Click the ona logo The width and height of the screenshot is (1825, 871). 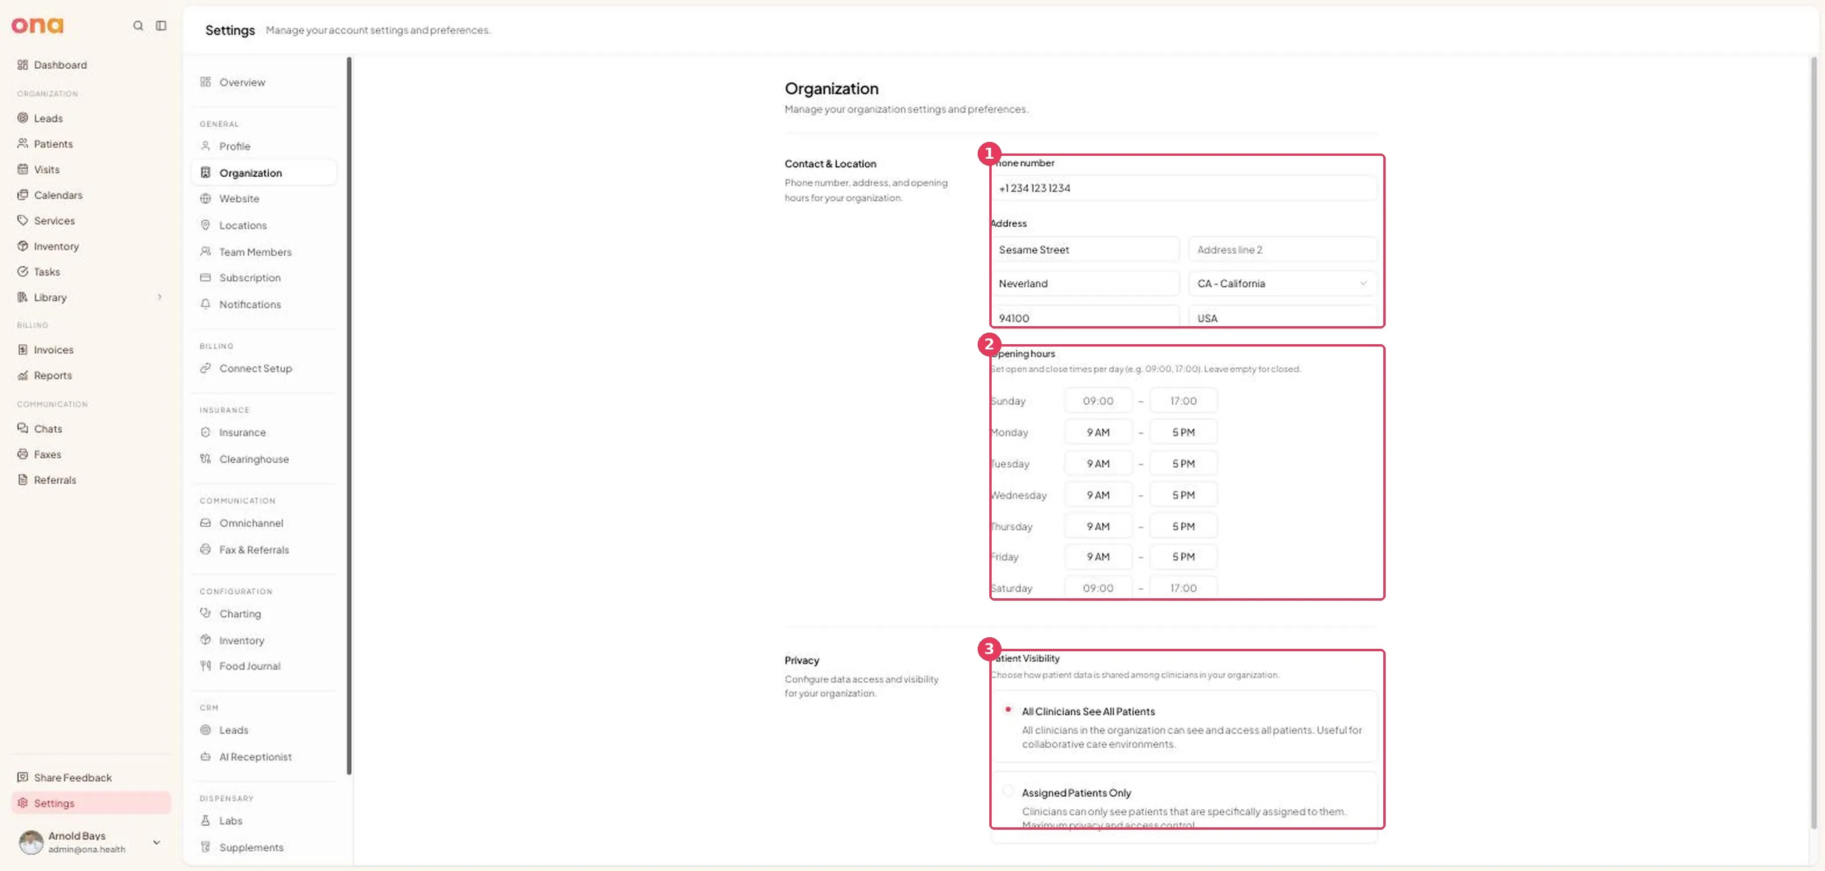click(38, 26)
